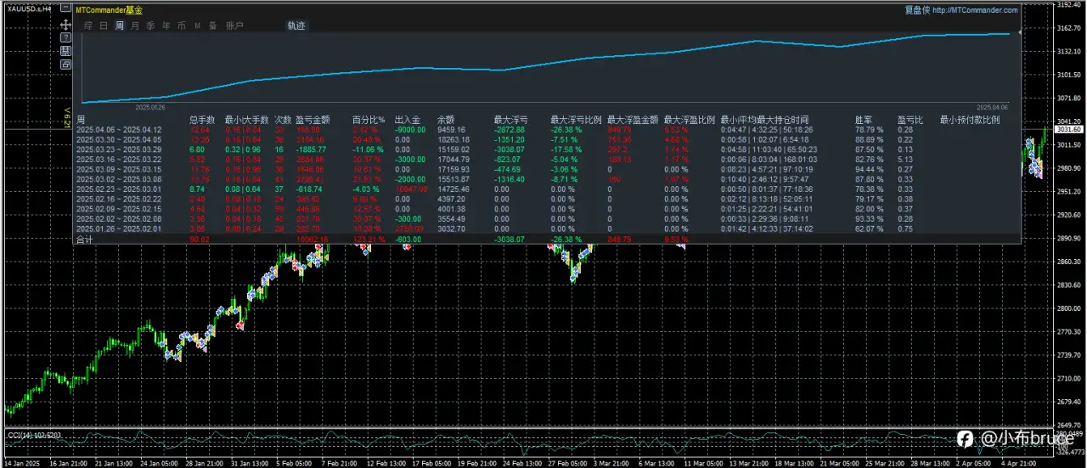Screen dimensions: 1087x468
Task: Click the 百分比% column header
Action: pyautogui.click(x=369, y=120)
